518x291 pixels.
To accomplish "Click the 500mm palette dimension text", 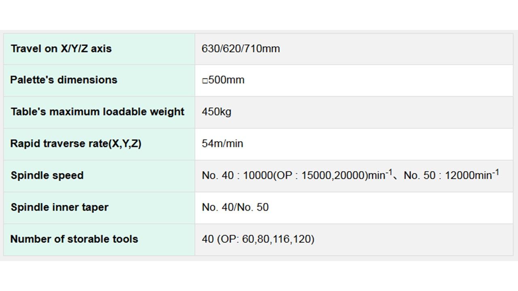I will (x=226, y=80).
